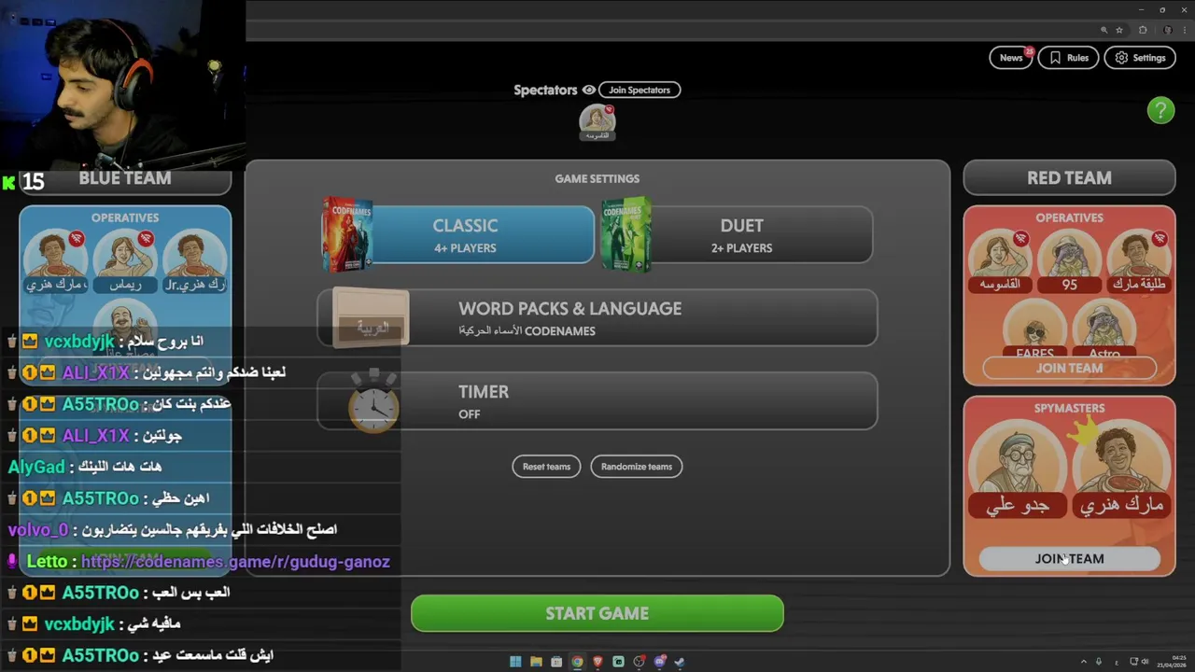Click chat message 'جولتين'
This screenshot has height=672, width=1195.
click(x=163, y=435)
